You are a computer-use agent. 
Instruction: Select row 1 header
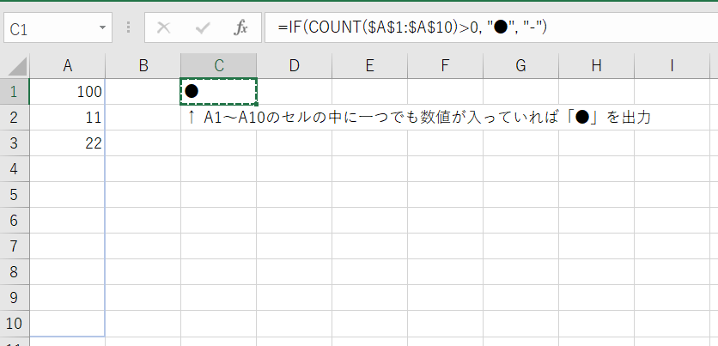click(15, 92)
